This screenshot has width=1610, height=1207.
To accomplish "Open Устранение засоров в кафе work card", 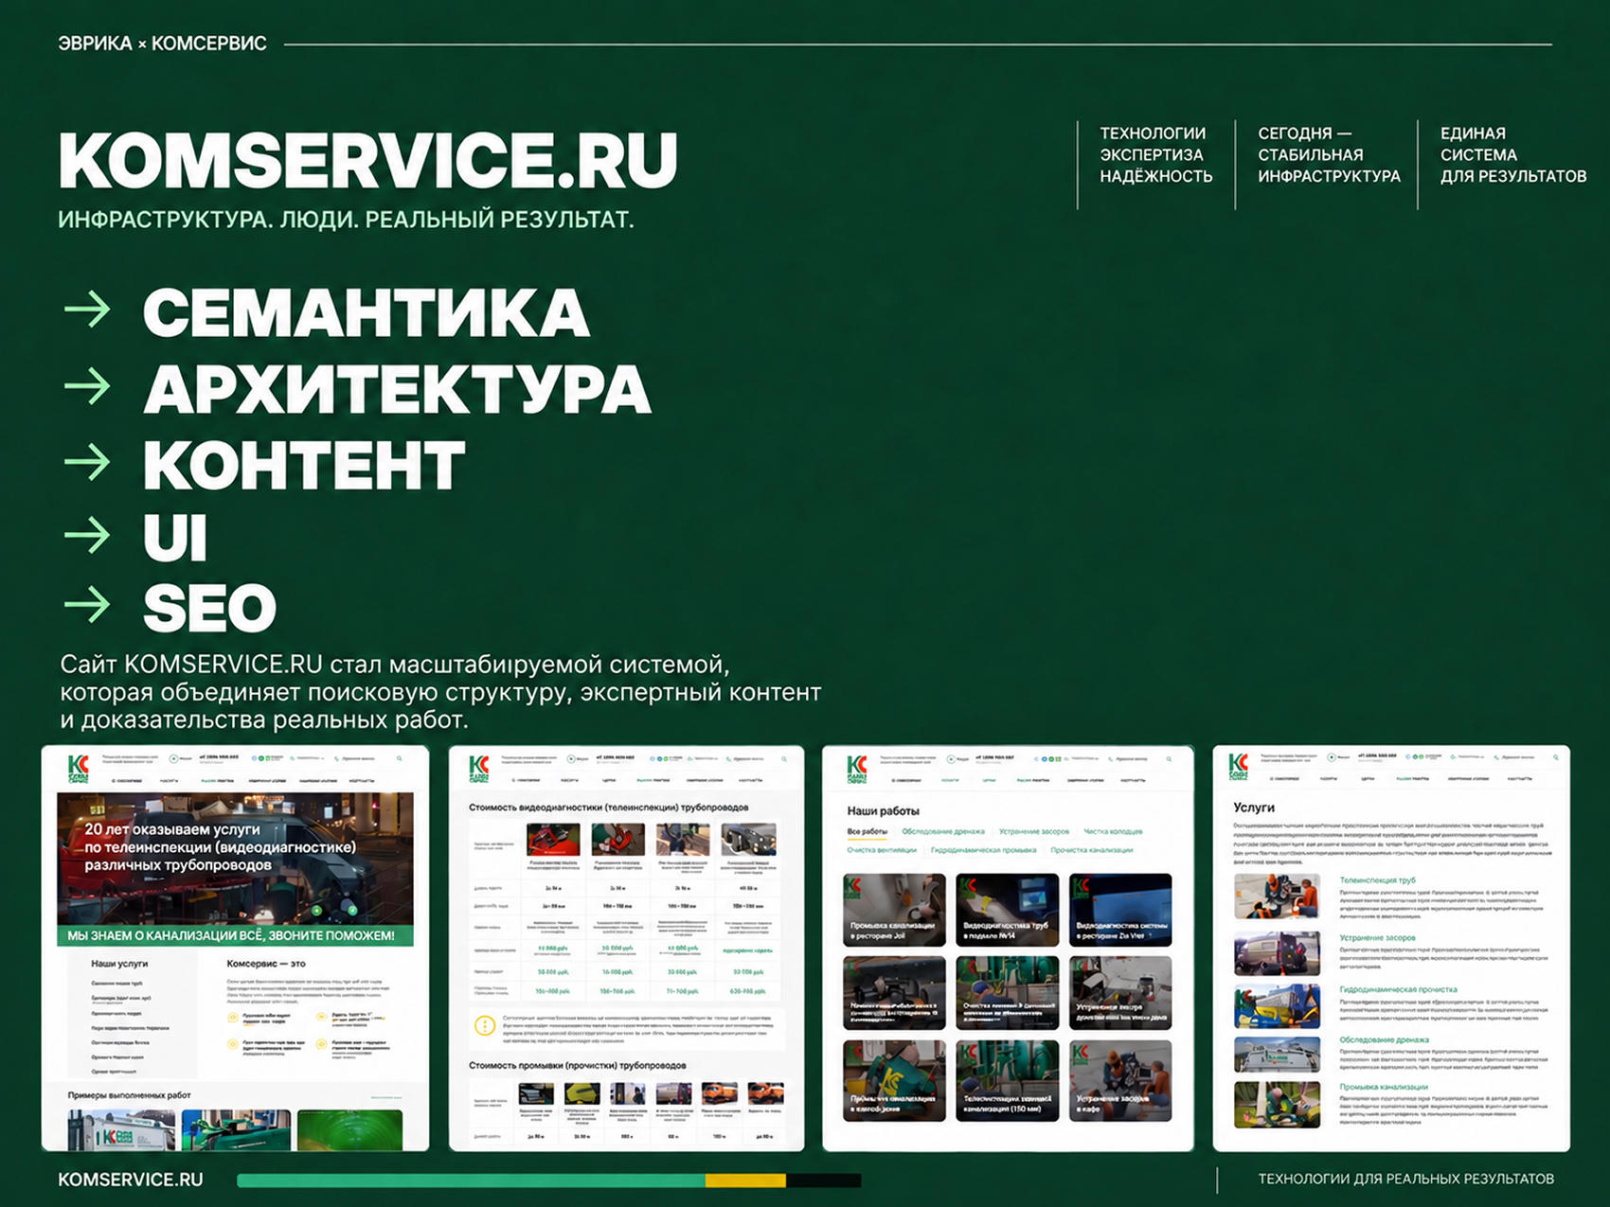I will tap(1120, 1080).
